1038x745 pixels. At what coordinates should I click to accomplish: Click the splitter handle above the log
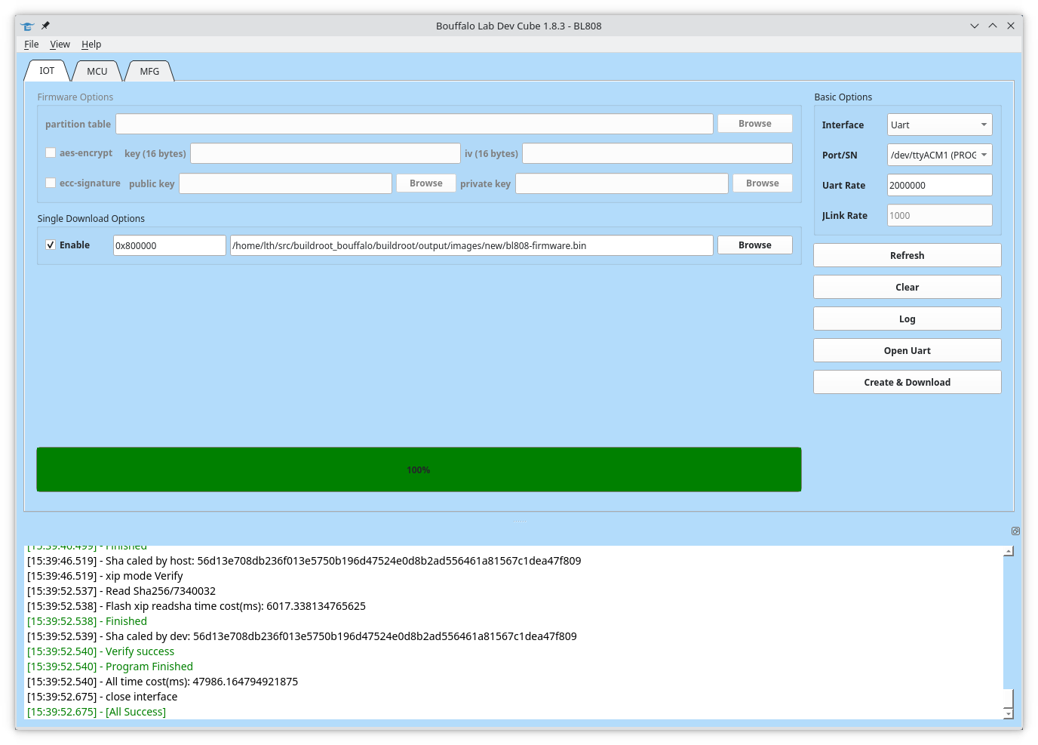520,521
